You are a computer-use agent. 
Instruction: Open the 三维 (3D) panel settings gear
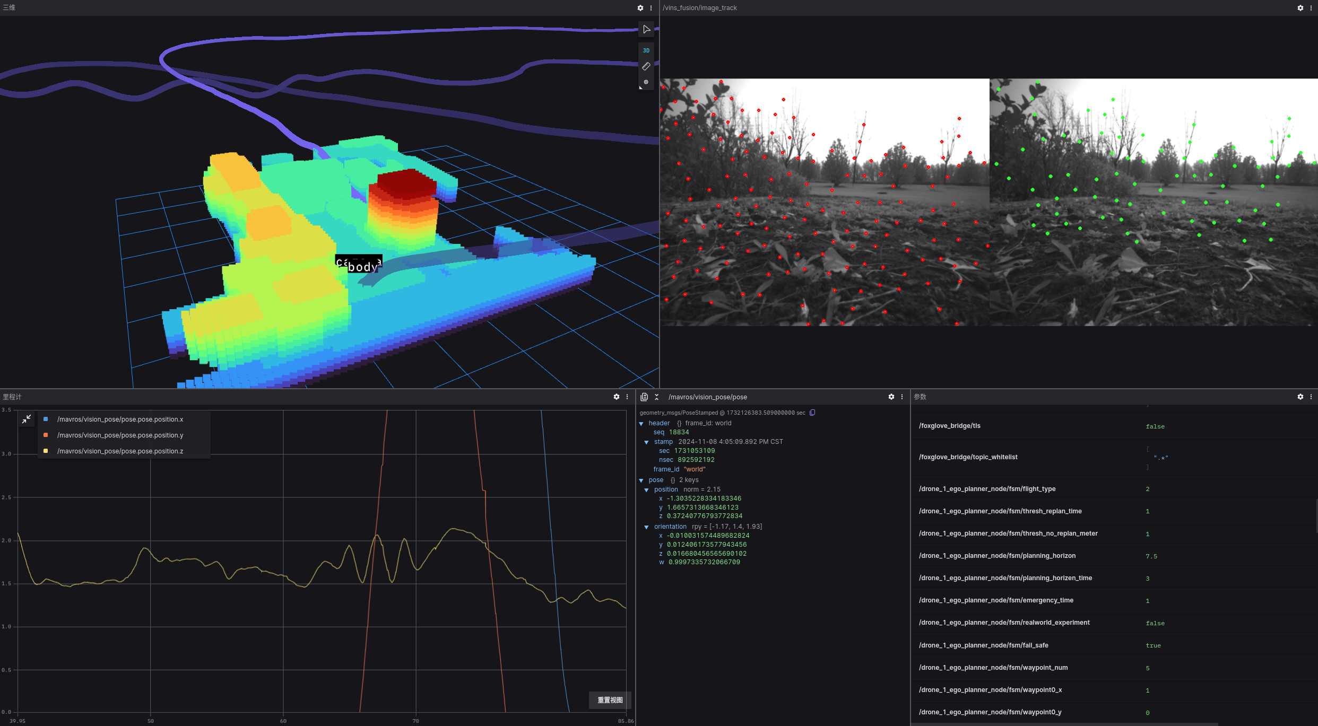click(x=640, y=8)
